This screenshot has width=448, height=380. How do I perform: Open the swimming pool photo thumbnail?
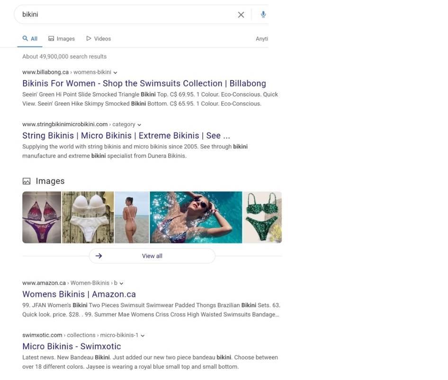click(196, 217)
